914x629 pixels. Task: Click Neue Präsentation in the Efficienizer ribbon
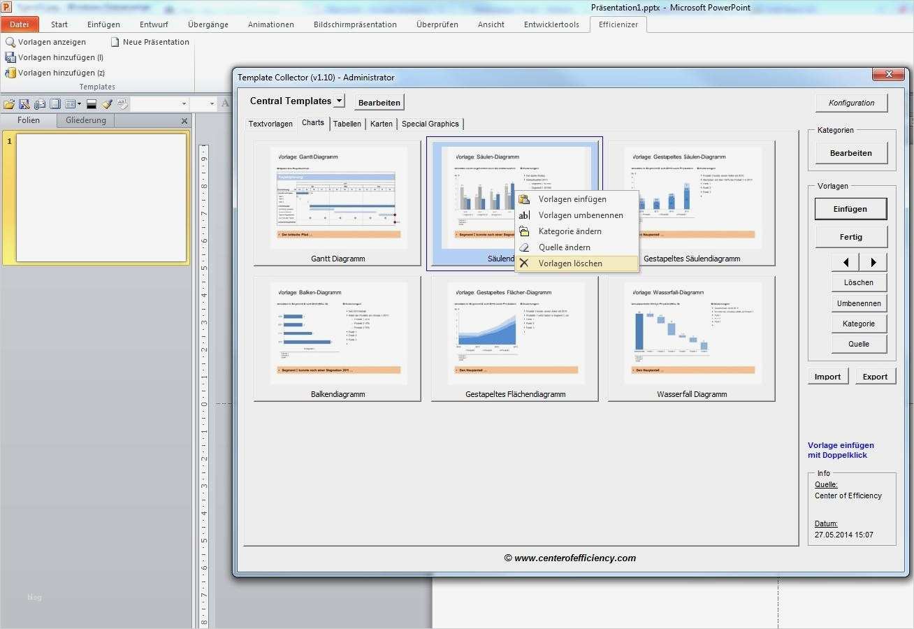pos(150,42)
